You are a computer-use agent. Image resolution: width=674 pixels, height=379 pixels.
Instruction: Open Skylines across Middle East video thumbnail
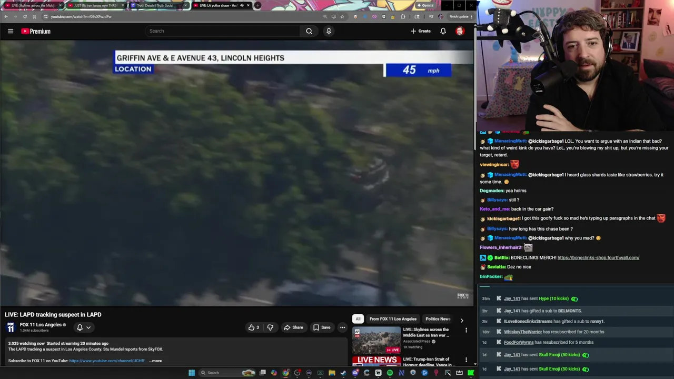click(x=376, y=340)
